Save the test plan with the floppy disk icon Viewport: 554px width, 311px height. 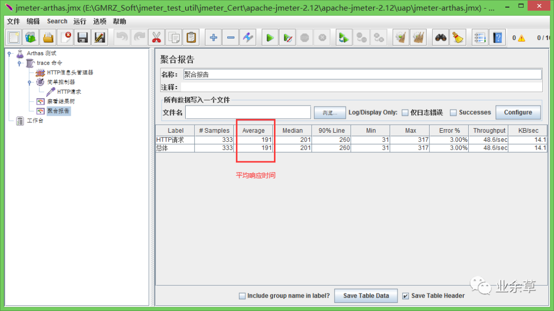pos(83,37)
